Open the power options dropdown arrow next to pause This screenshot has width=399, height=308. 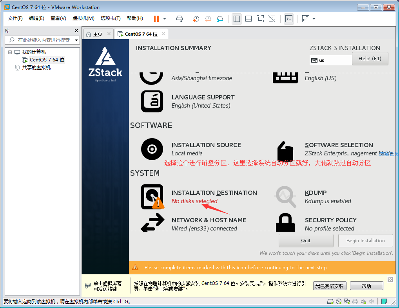[x=165, y=19]
